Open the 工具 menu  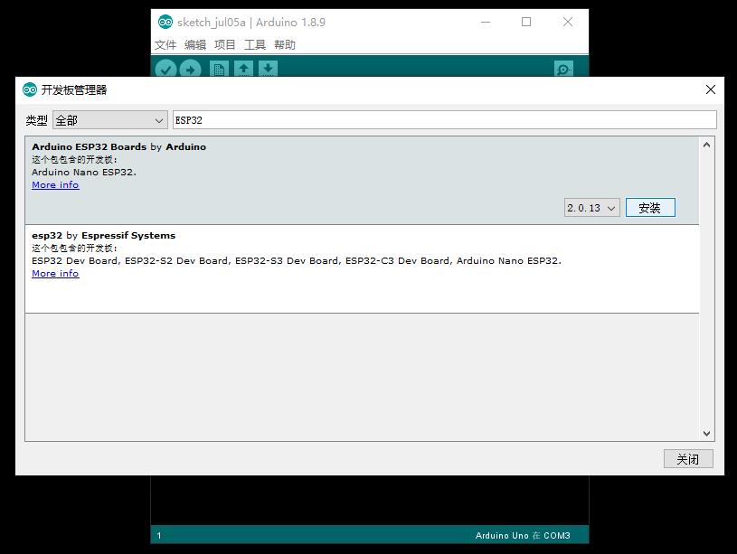pos(255,44)
